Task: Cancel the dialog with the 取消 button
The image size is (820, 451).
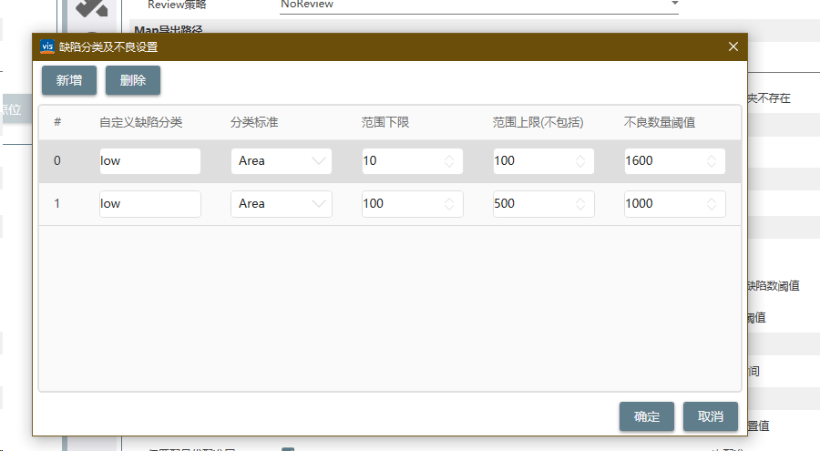Action: tap(711, 415)
